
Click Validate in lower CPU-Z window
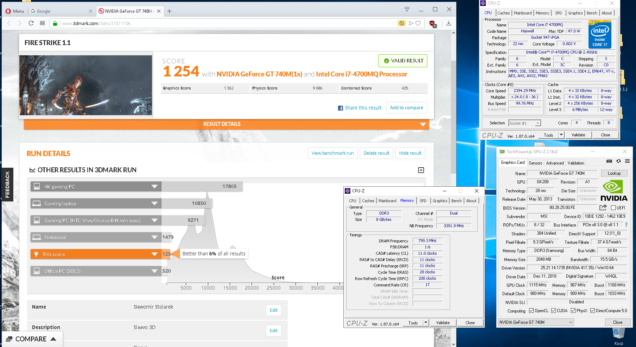pyautogui.click(x=443, y=323)
